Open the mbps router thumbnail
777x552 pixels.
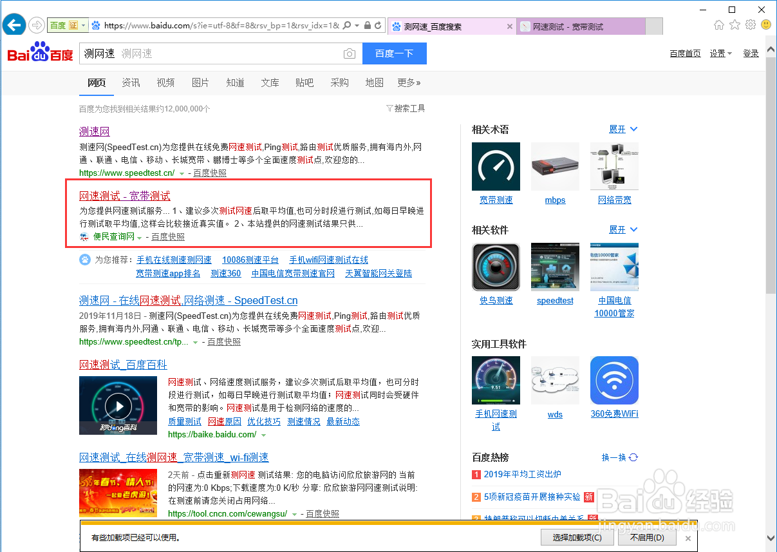[555, 167]
